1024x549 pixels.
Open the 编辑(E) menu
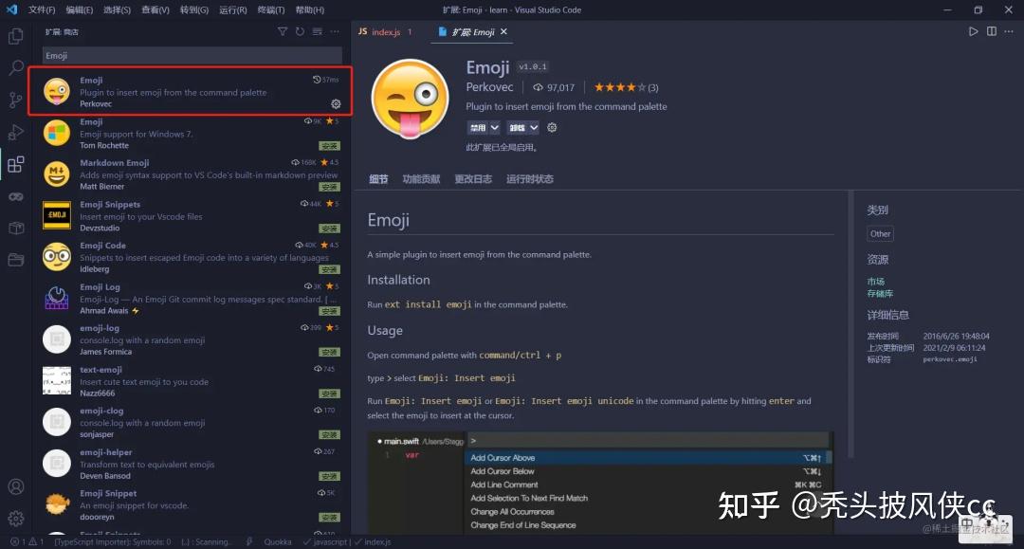click(80, 9)
